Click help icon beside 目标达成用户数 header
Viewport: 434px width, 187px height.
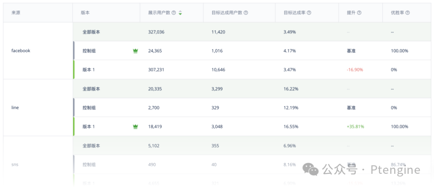(x=246, y=13)
